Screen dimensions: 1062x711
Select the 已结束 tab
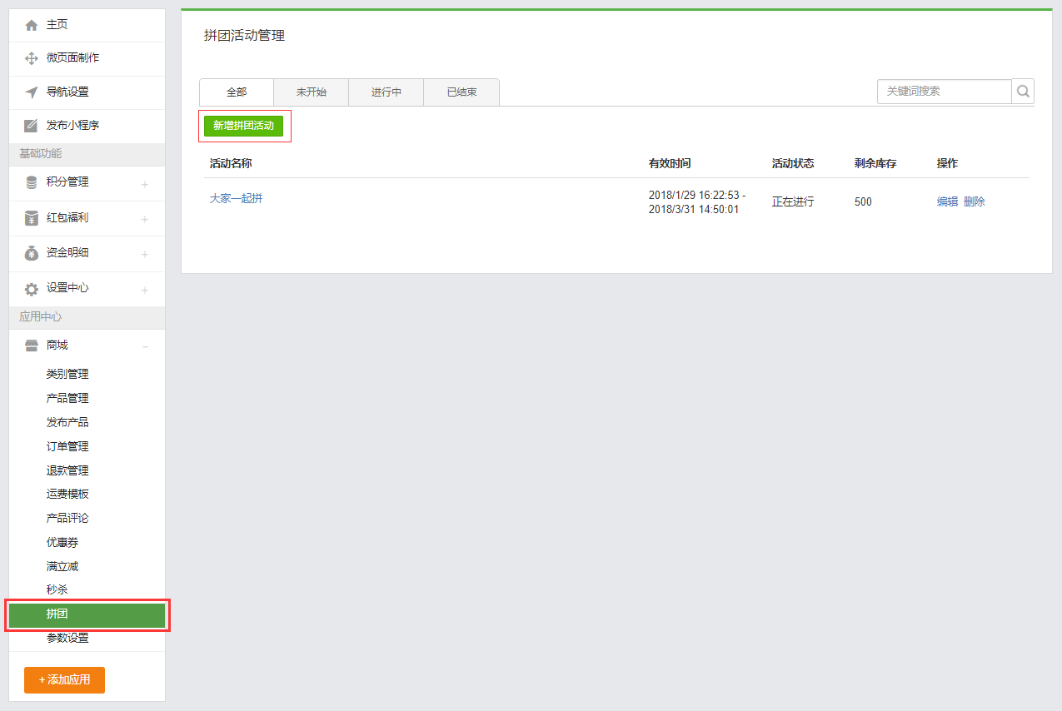461,92
